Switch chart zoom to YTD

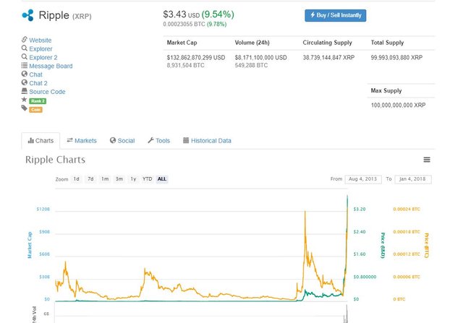coord(147,178)
